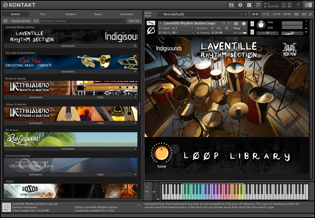The height and width of the screenshot is (218, 315).
Task: Load previous multi with left arrow
Action: [x=241, y=14]
